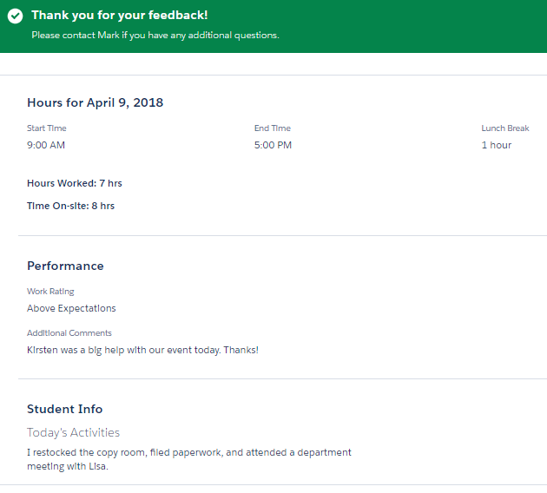The height and width of the screenshot is (493, 547).
Task: Select the 'Above Expectations' rating value
Action: [71, 309]
